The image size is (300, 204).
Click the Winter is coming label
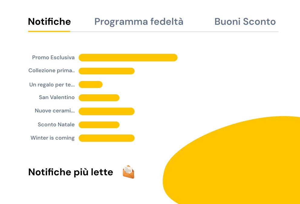click(52, 138)
